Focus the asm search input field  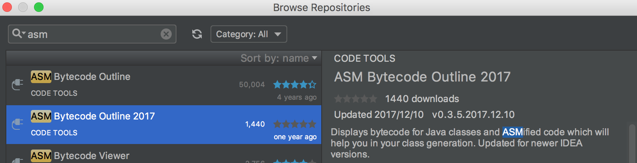(93, 34)
